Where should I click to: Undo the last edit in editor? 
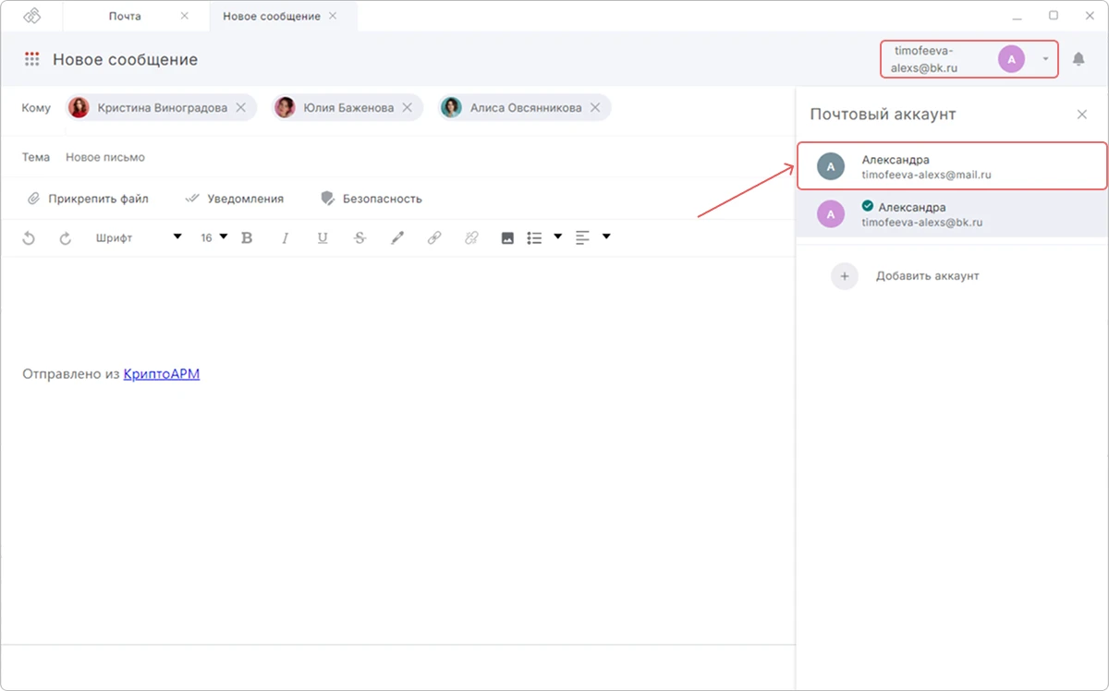[x=29, y=238]
